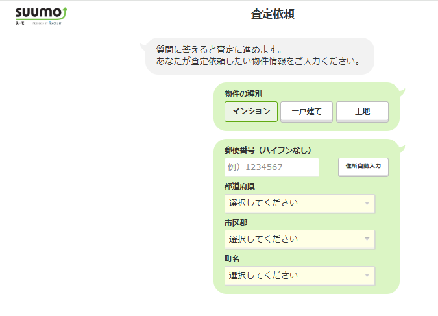
Task: Click the 都道府県 dropdown arrow icon
Action: coord(367,204)
